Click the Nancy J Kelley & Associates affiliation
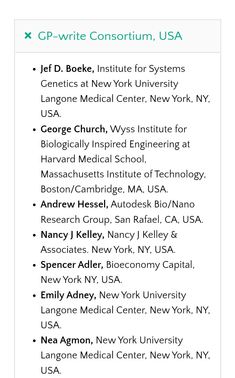Viewport: 235px width, 378px height. click(142, 235)
